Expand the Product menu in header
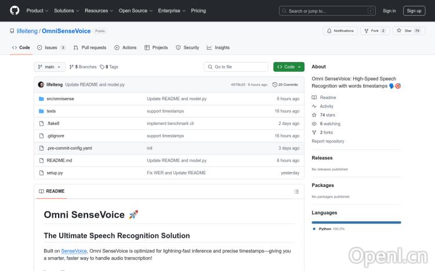Image resolution: width=435 pixels, height=271 pixels. pyautogui.click(x=37, y=10)
